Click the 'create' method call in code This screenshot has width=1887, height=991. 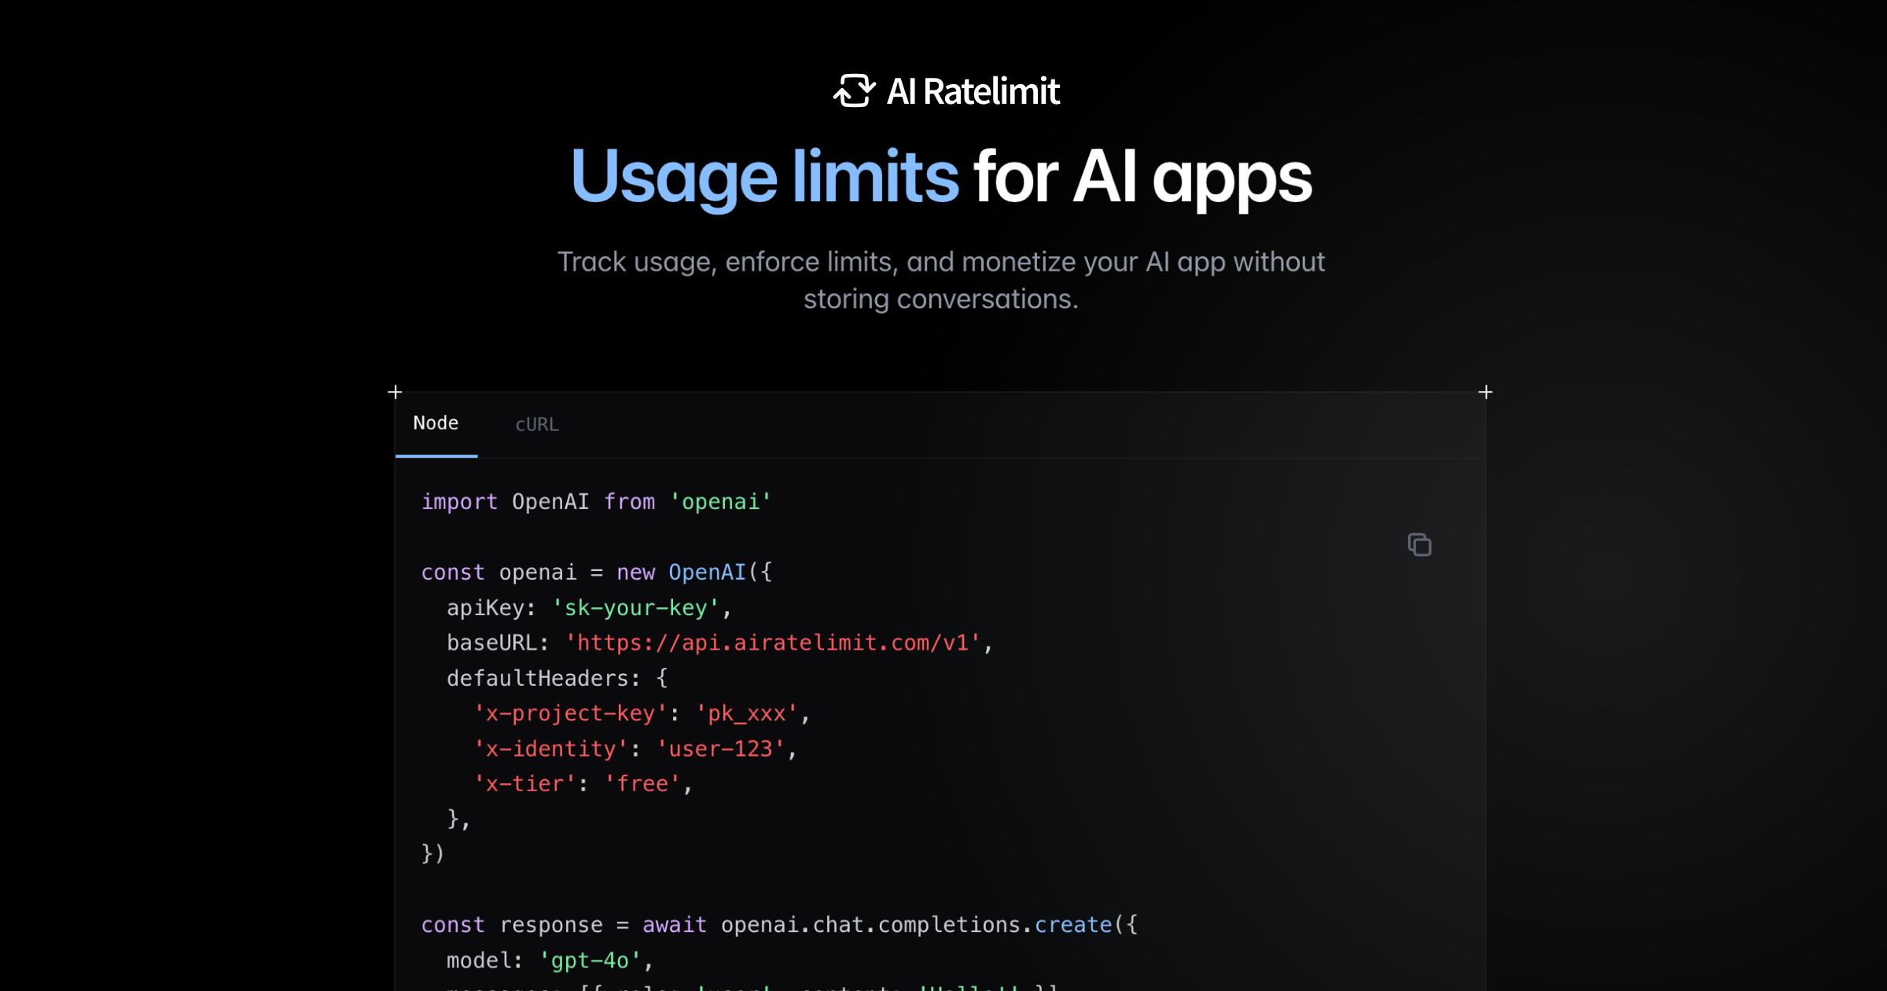point(1073,925)
